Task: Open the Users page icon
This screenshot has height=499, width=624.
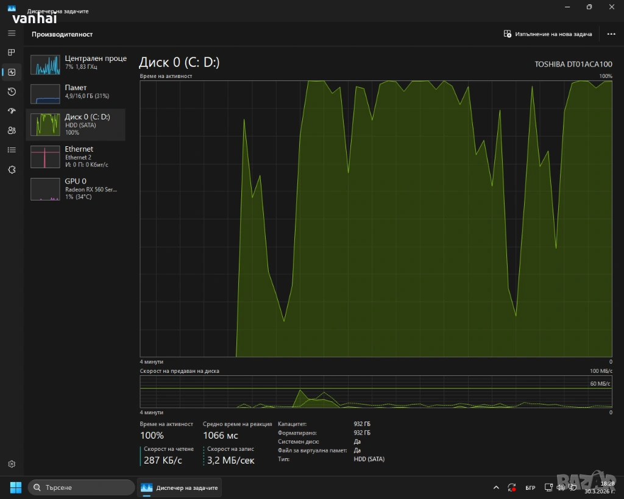Action: tap(12, 130)
